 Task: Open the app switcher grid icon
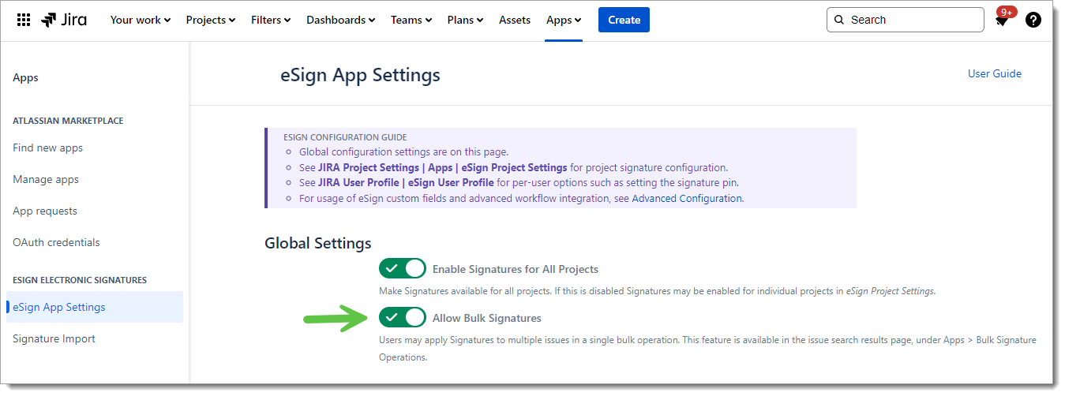click(x=24, y=20)
